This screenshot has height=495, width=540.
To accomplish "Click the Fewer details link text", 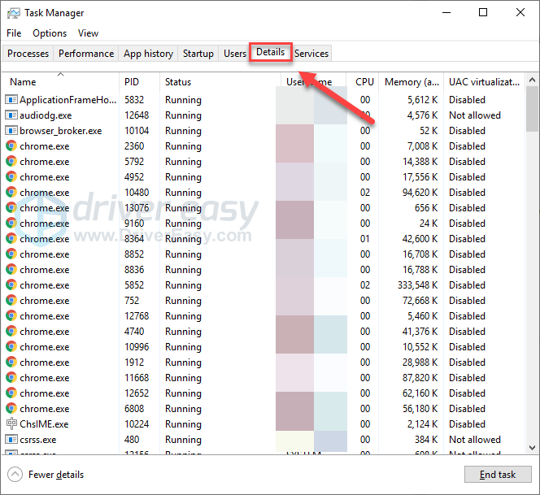I will coord(56,475).
